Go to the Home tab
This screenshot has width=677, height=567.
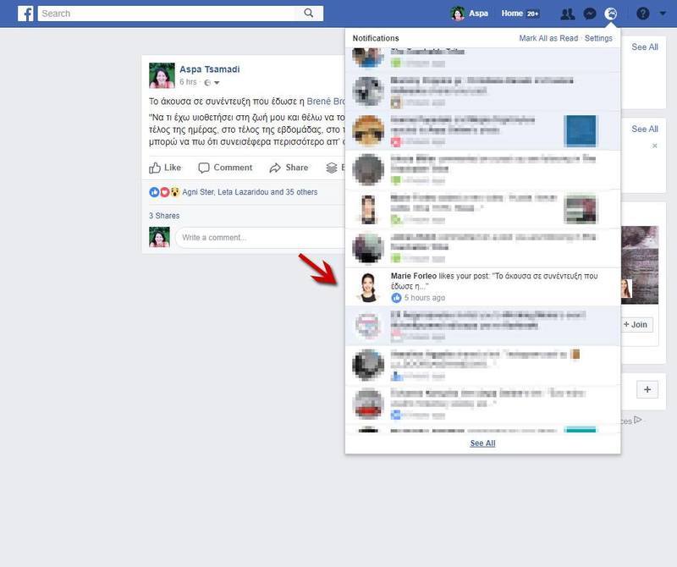[520, 14]
